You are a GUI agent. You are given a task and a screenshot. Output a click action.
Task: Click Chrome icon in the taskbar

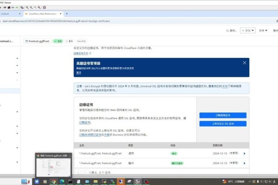(54, 181)
